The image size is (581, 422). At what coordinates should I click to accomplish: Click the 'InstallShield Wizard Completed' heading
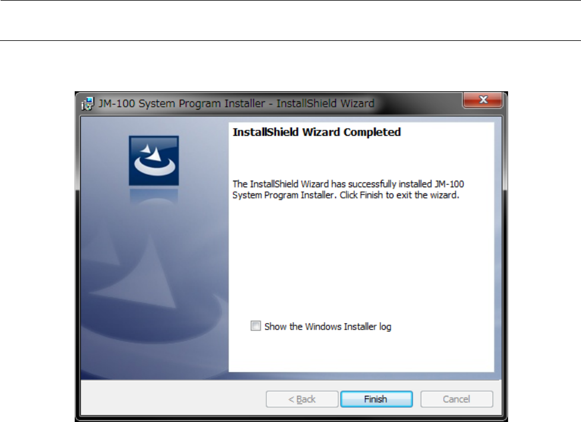(x=316, y=132)
